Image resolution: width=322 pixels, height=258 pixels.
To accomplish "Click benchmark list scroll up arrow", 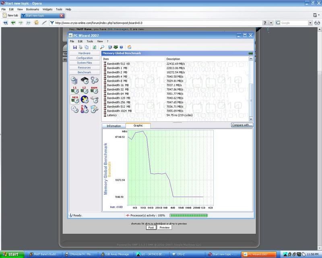I will coord(251,58).
